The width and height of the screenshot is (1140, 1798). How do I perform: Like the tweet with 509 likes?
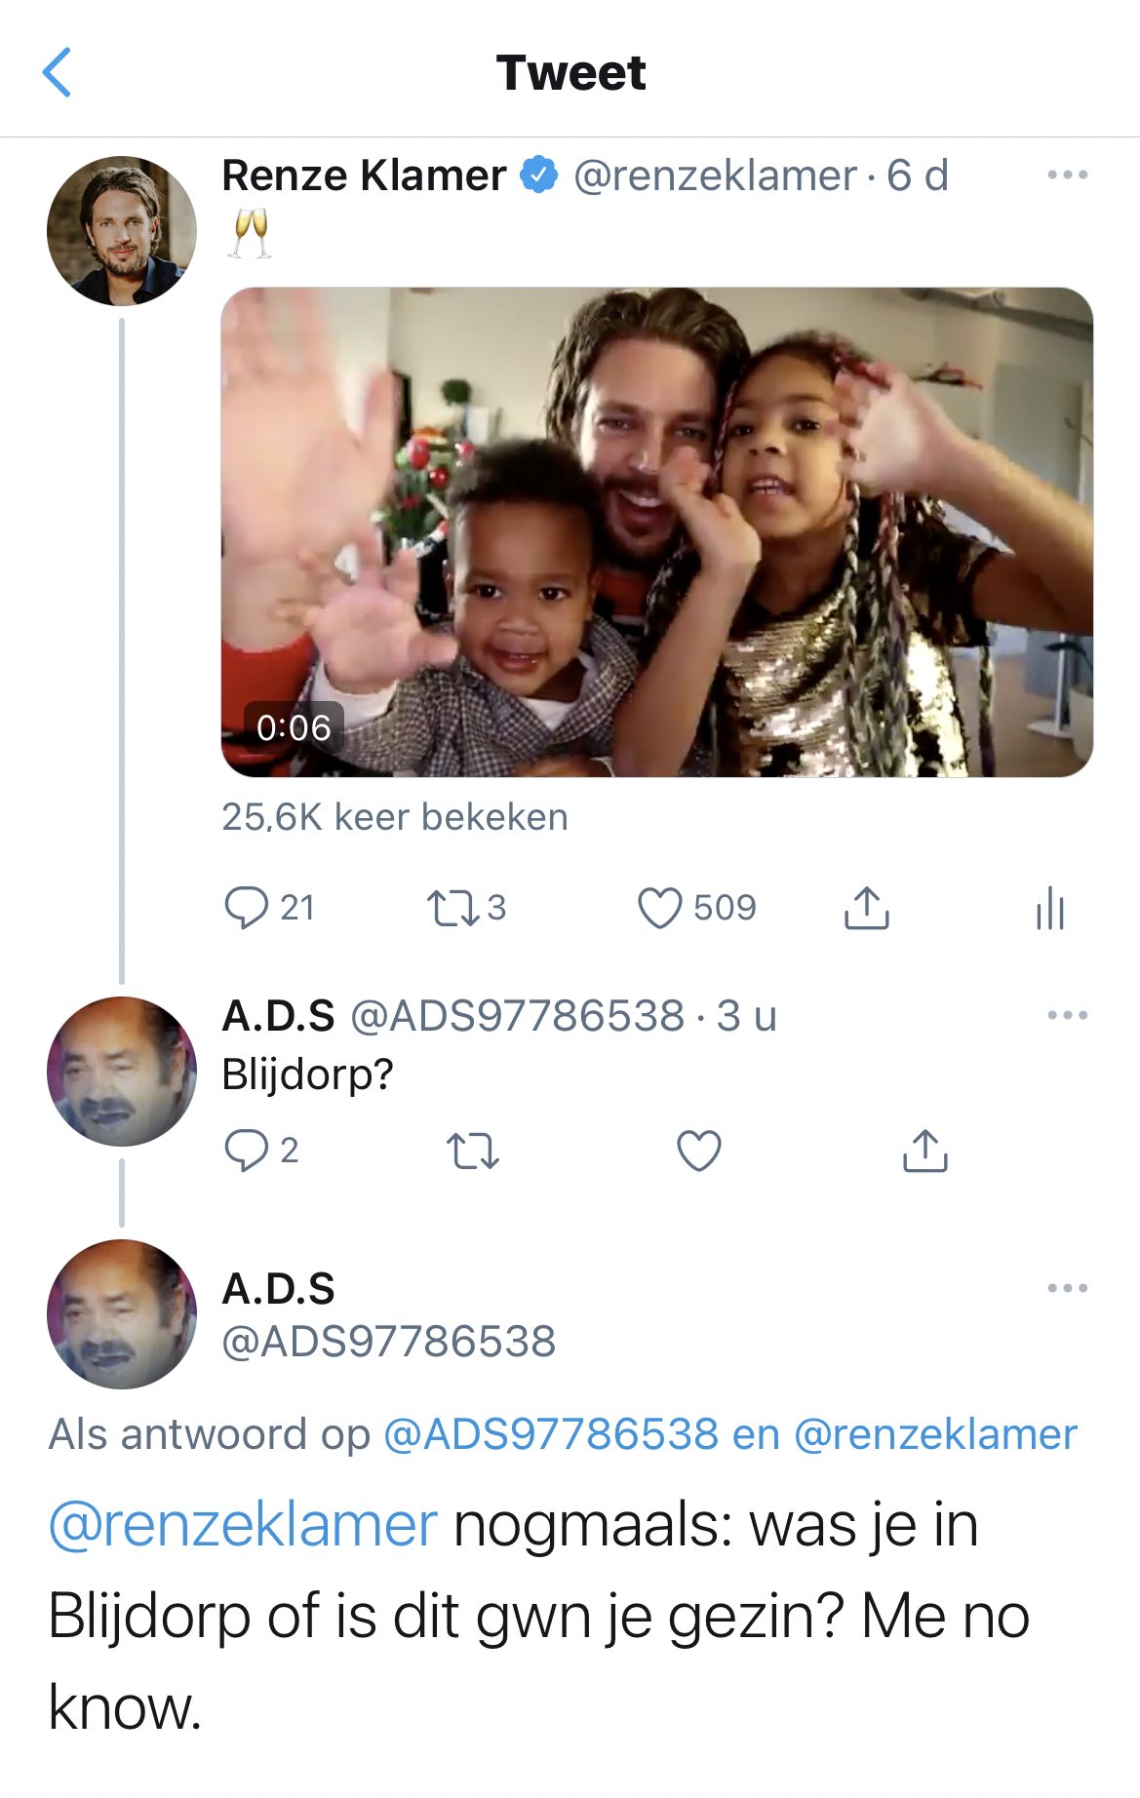click(x=659, y=908)
